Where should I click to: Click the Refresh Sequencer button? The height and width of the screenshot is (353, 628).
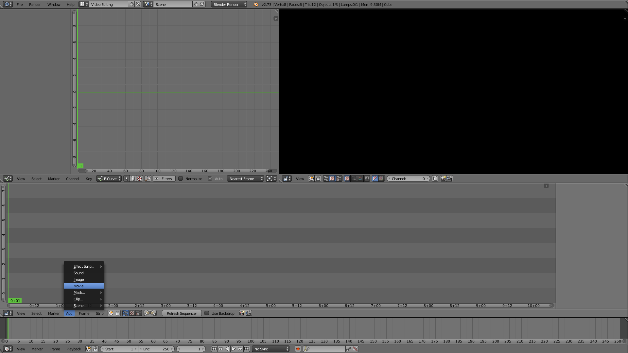point(182,313)
